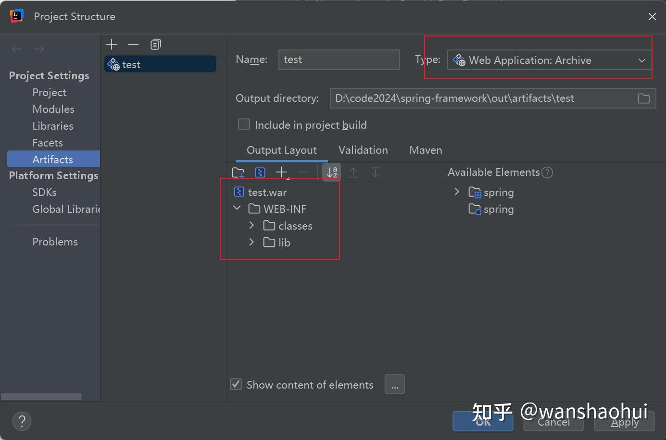Copy the test artifact
Viewport: 666px width, 440px height.
155,44
